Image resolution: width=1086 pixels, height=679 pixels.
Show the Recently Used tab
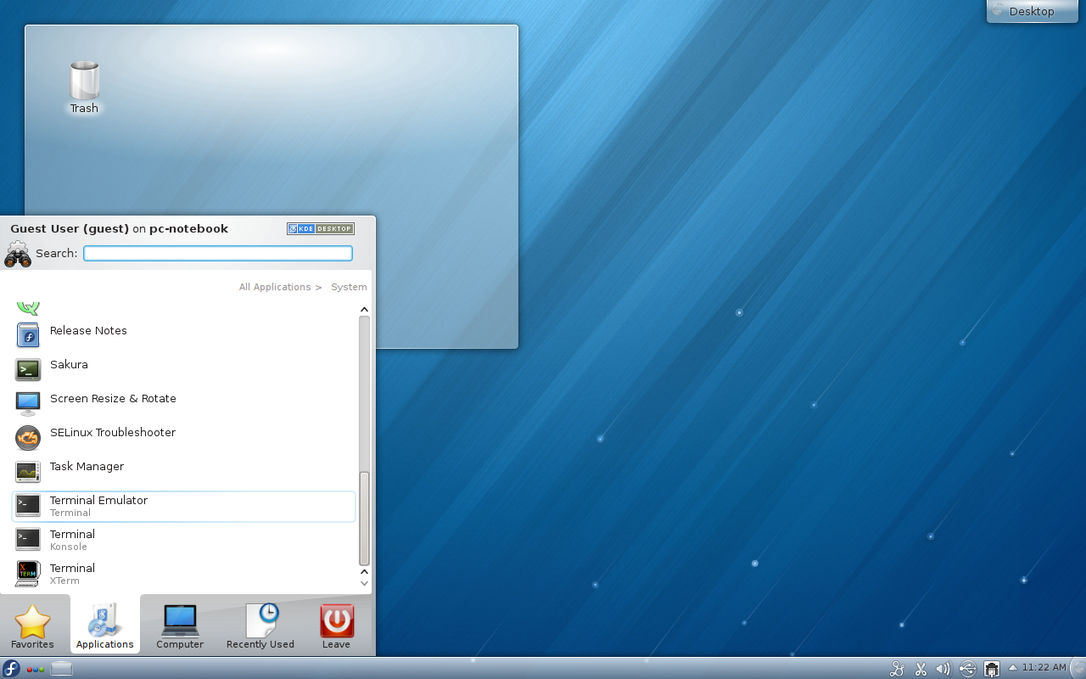[260, 626]
